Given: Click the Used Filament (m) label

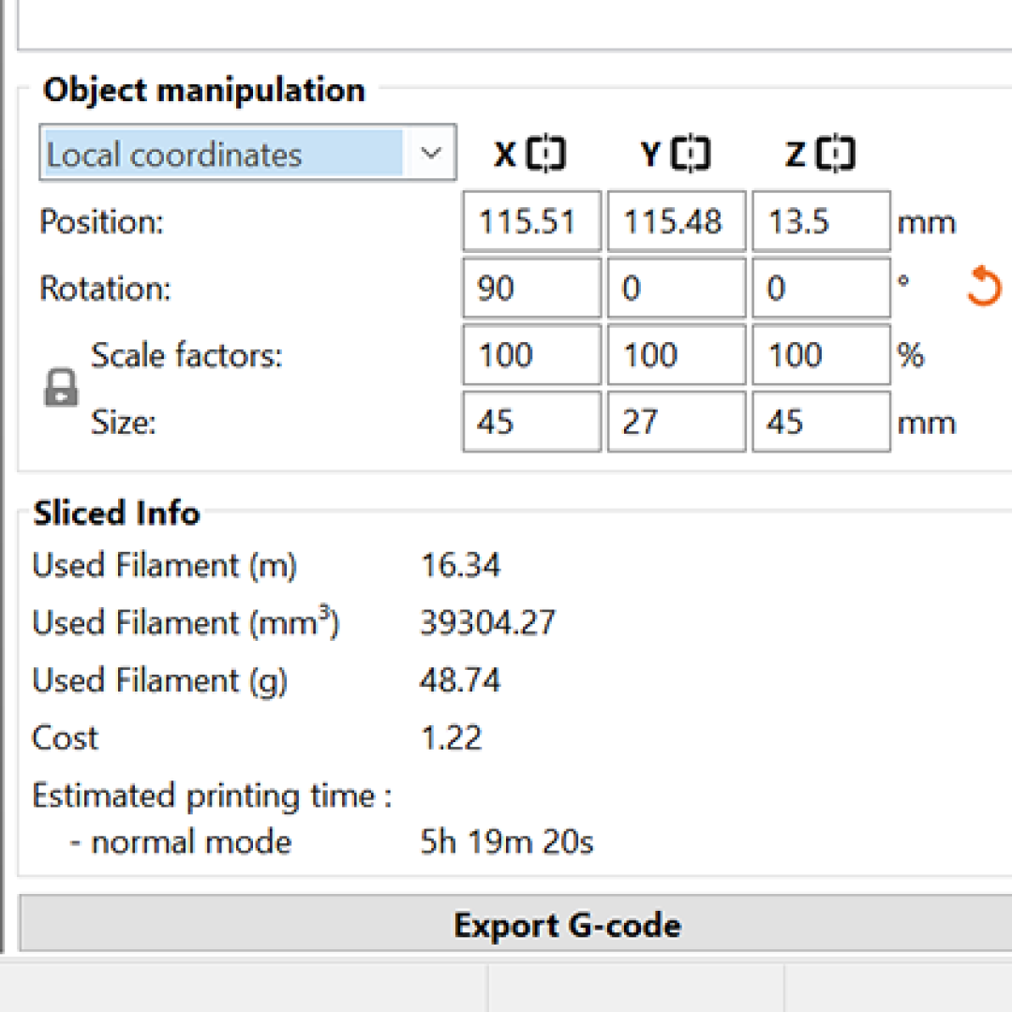Looking at the screenshot, I should click(x=165, y=565).
